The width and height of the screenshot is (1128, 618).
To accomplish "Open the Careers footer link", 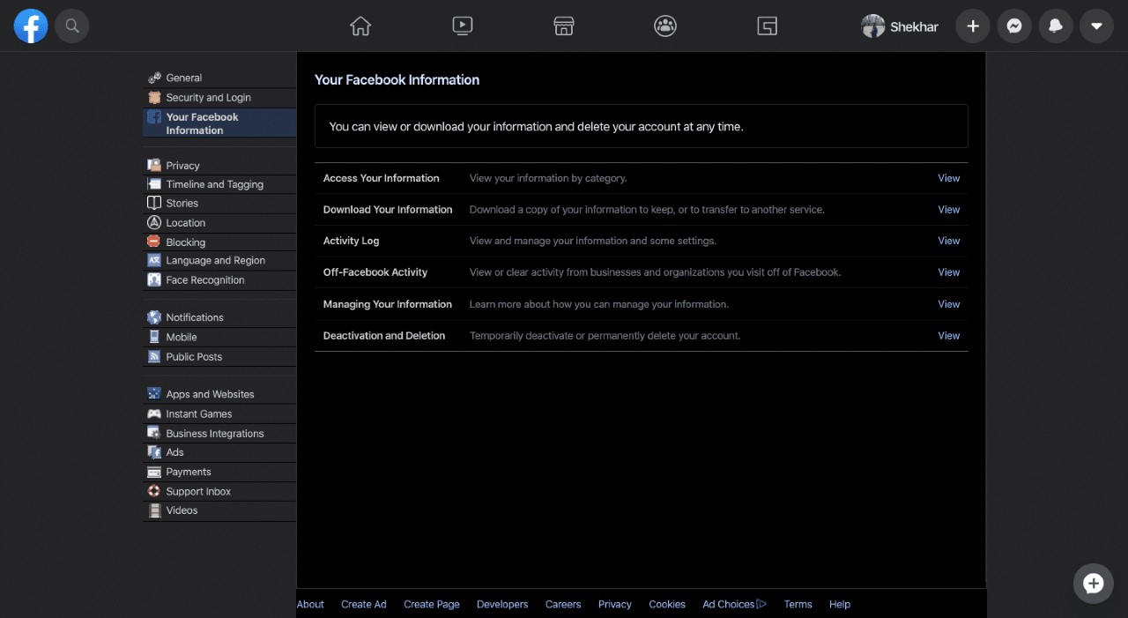I will tap(563, 604).
